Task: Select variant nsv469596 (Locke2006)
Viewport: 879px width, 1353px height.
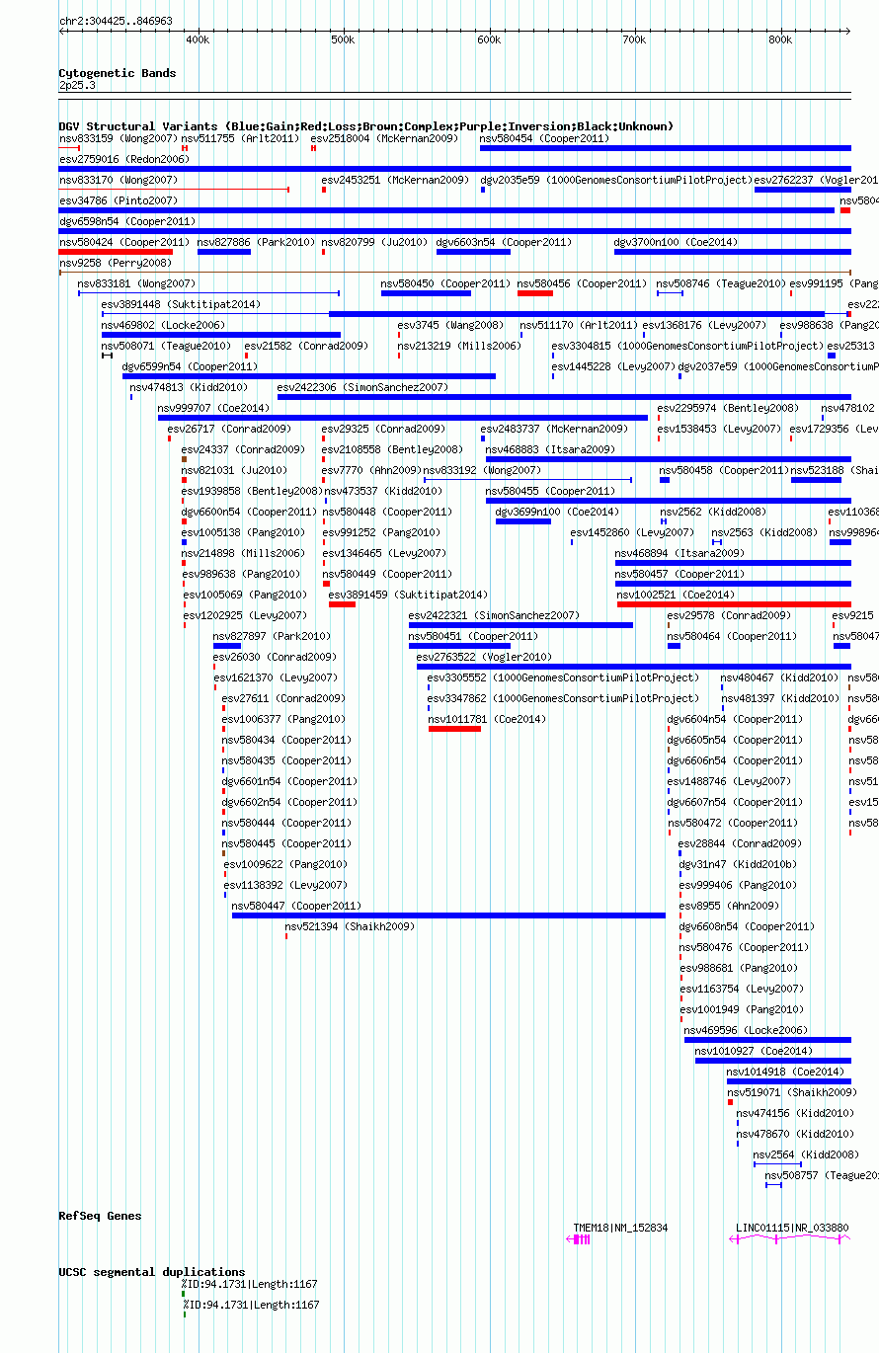Action: (767, 1040)
